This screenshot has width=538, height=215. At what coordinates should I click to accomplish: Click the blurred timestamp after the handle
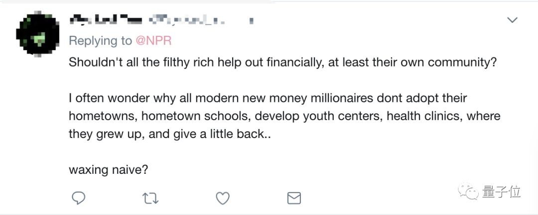tap(251, 21)
